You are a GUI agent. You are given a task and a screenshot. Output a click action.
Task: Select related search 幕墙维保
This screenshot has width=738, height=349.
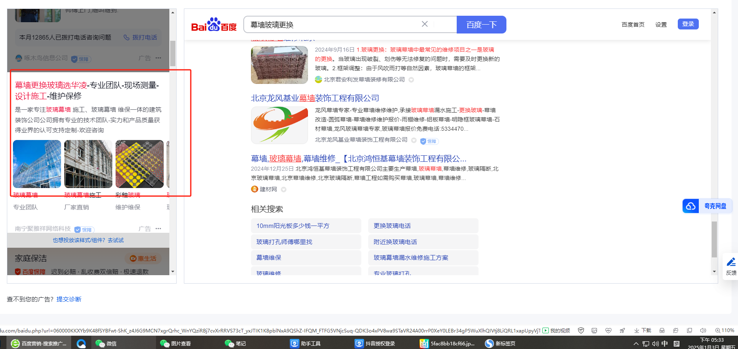click(306, 258)
